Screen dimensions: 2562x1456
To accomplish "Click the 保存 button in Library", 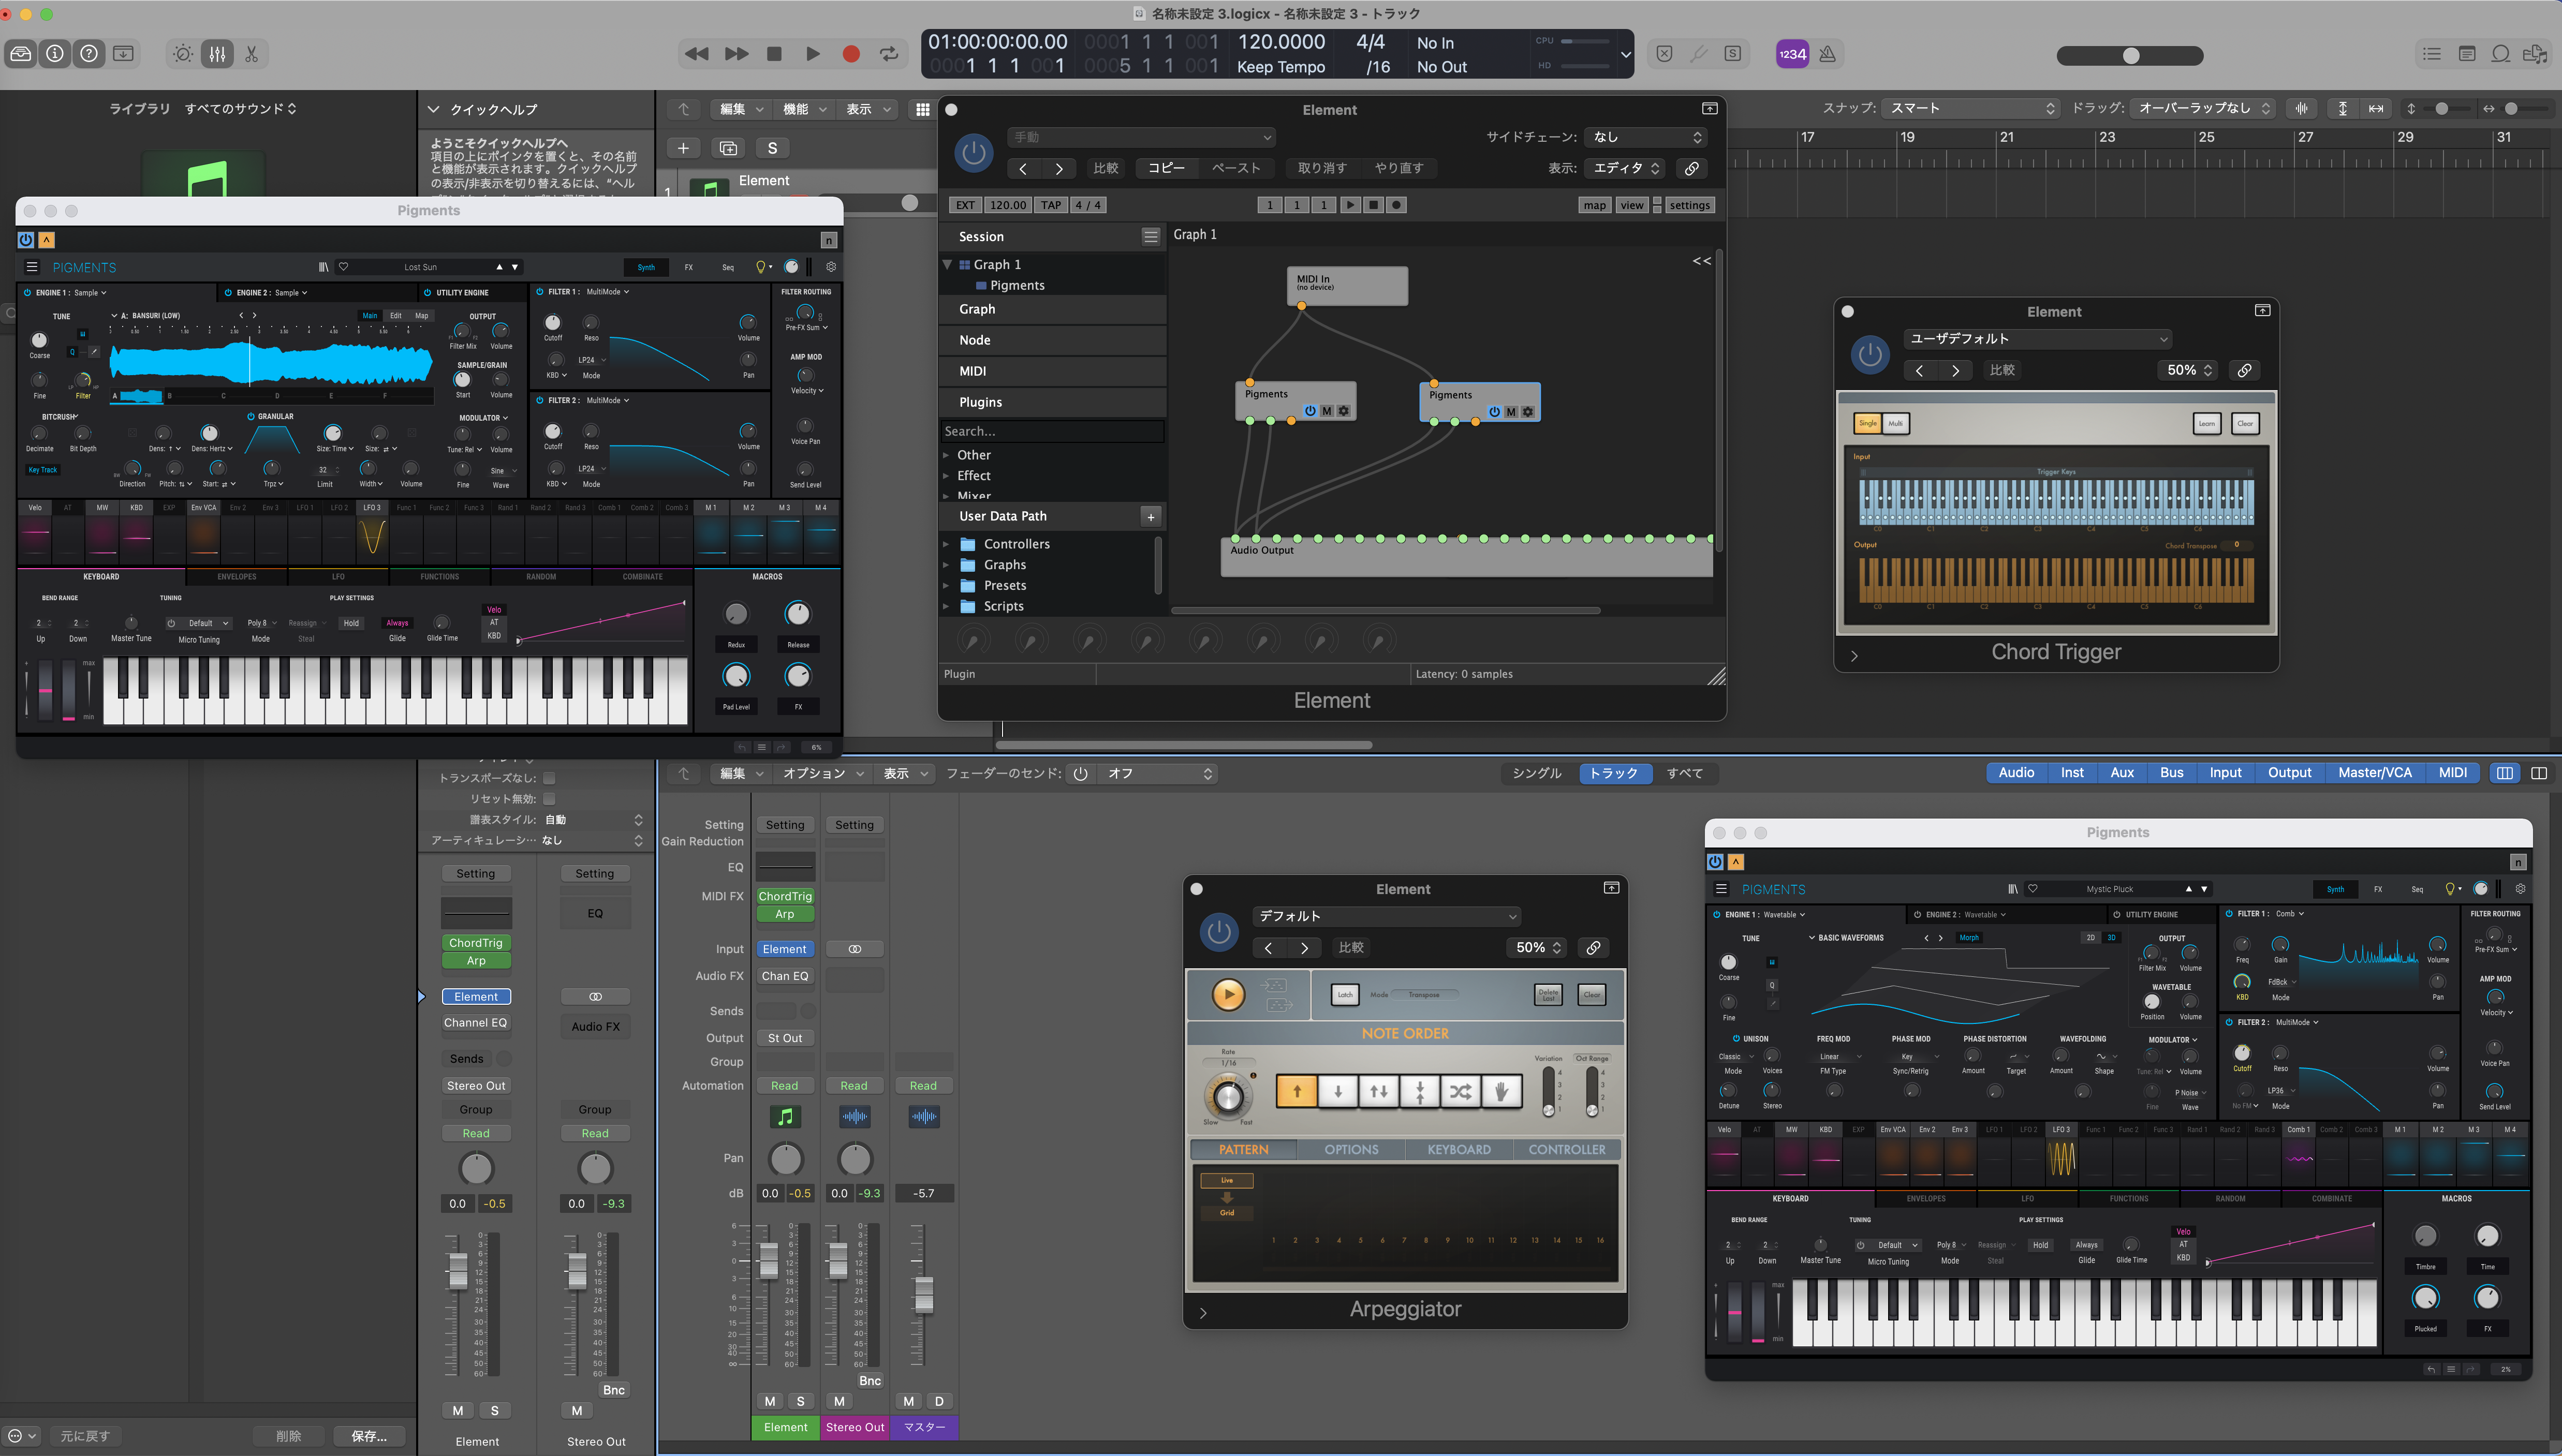I will (x=369, y=1435).
